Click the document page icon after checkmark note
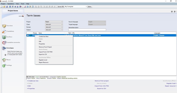The image size is (177, 93). coord(33,7)
